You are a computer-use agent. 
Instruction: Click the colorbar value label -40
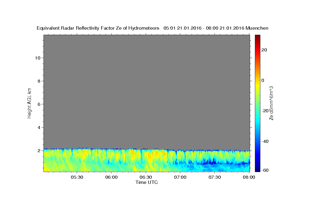[265, 141]
